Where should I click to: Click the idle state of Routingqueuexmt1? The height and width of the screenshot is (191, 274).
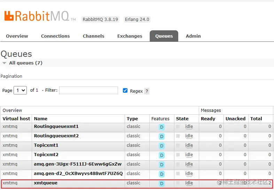(189, 127)
